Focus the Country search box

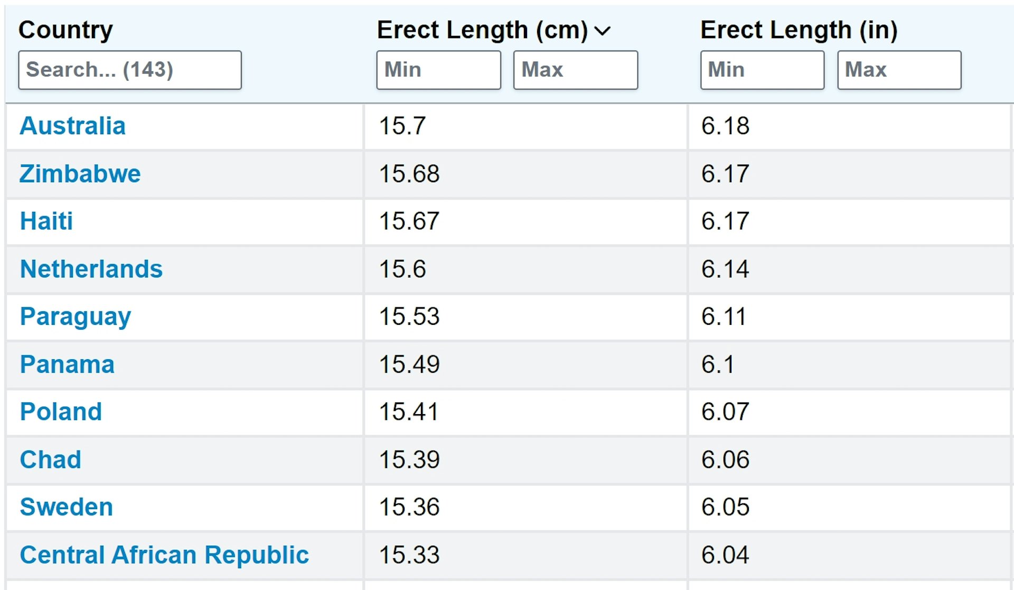click(x=130, y=70)
